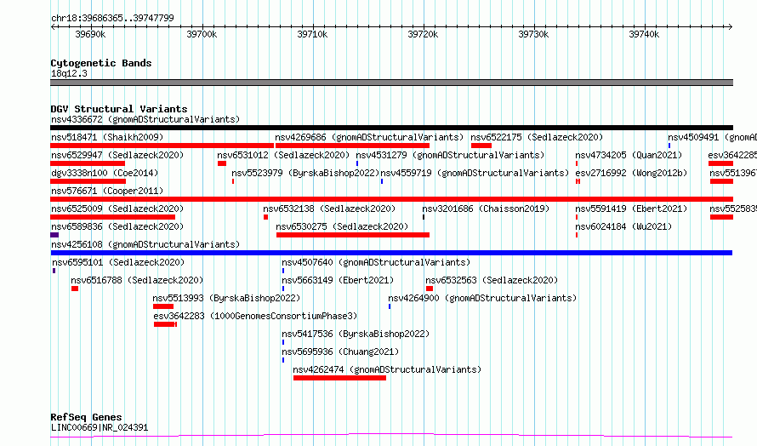Open nsv5513993 (ByrskaBishop2022) label
This screenshot has width=757, height=446.
tap(226, 298)
